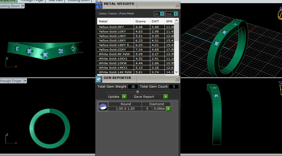This screenshot has width=282, height=156.
Task: Click the Save Report button
Action: (x=148, y=97)
